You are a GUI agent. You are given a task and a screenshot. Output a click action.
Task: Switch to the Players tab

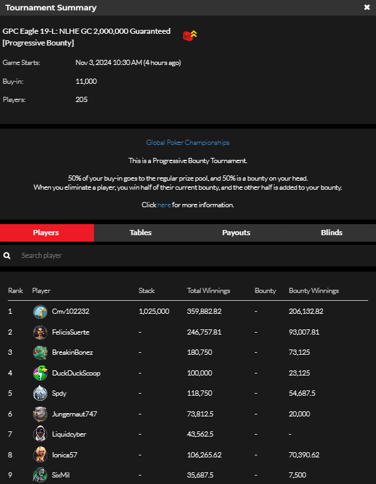click(47, 233)
